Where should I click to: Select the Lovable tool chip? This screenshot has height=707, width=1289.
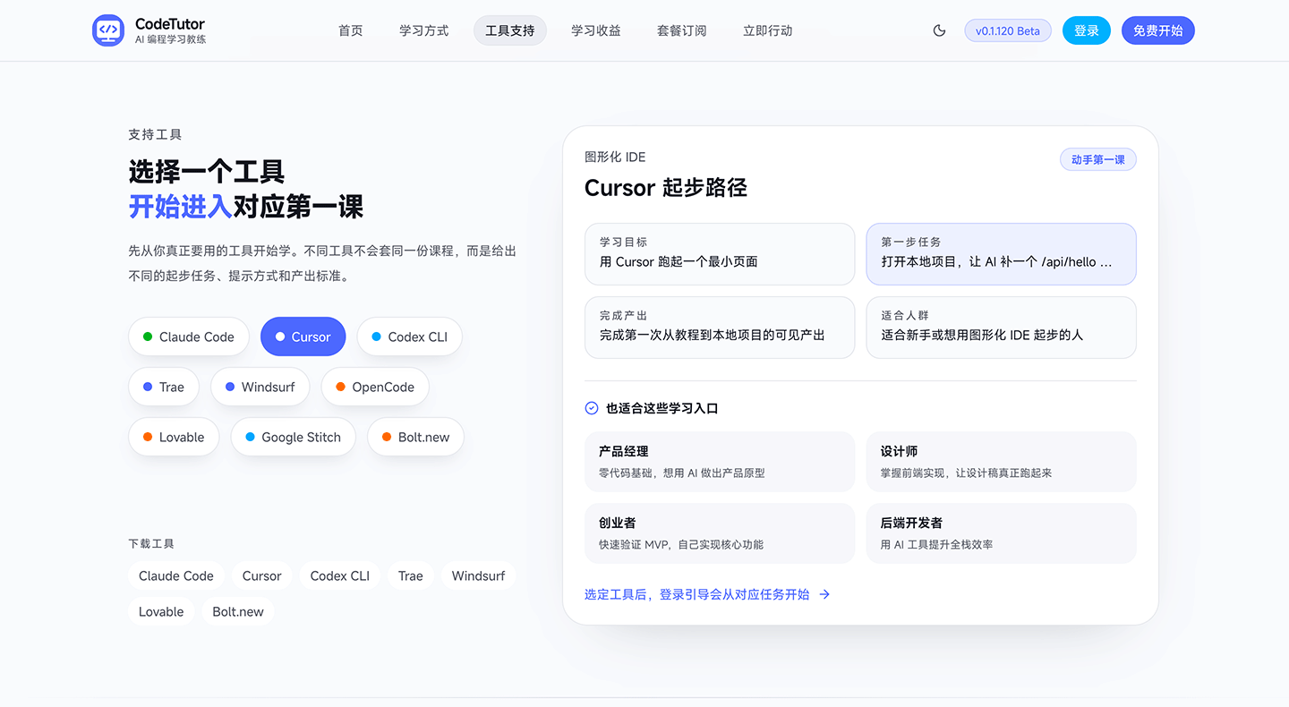174,437
